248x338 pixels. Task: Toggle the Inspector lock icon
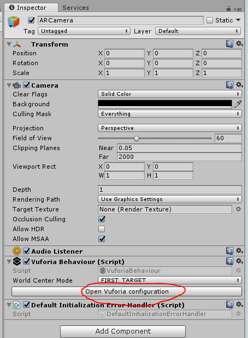point(228,9)
